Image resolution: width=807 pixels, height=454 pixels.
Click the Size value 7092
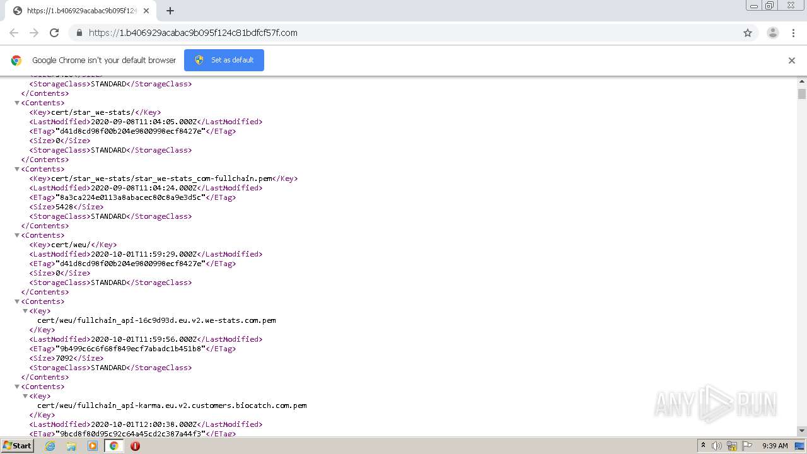pyautogui.click(x=65, y=358)
